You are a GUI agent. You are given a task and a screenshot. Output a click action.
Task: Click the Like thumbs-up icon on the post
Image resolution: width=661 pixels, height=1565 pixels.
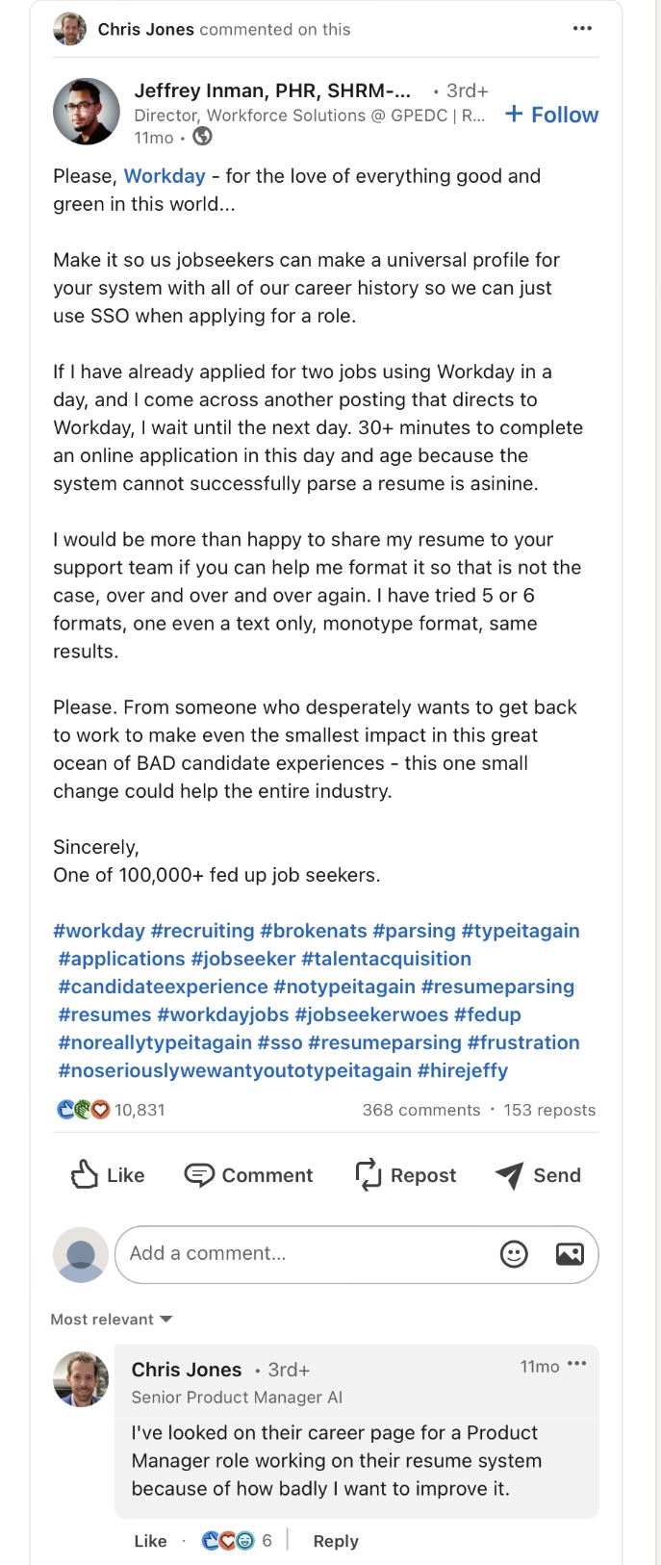coord(85,1174)
